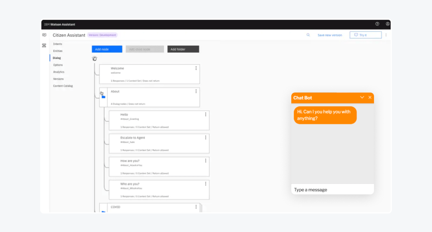This screenshot has height=232, width=432.
Task: Click the Try it button
Action: click(365, 35)
